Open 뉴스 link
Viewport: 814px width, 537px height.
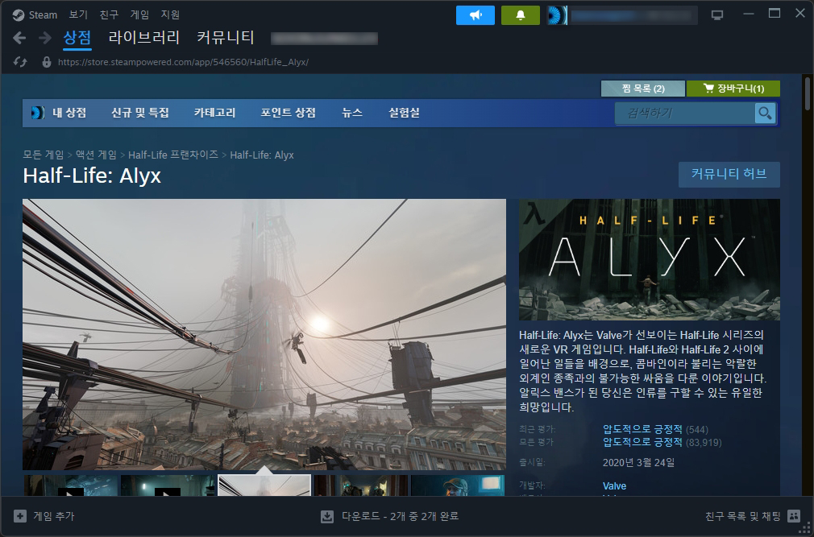pos(352,113)
